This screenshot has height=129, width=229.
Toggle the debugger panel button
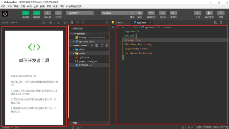pos(47,13)
